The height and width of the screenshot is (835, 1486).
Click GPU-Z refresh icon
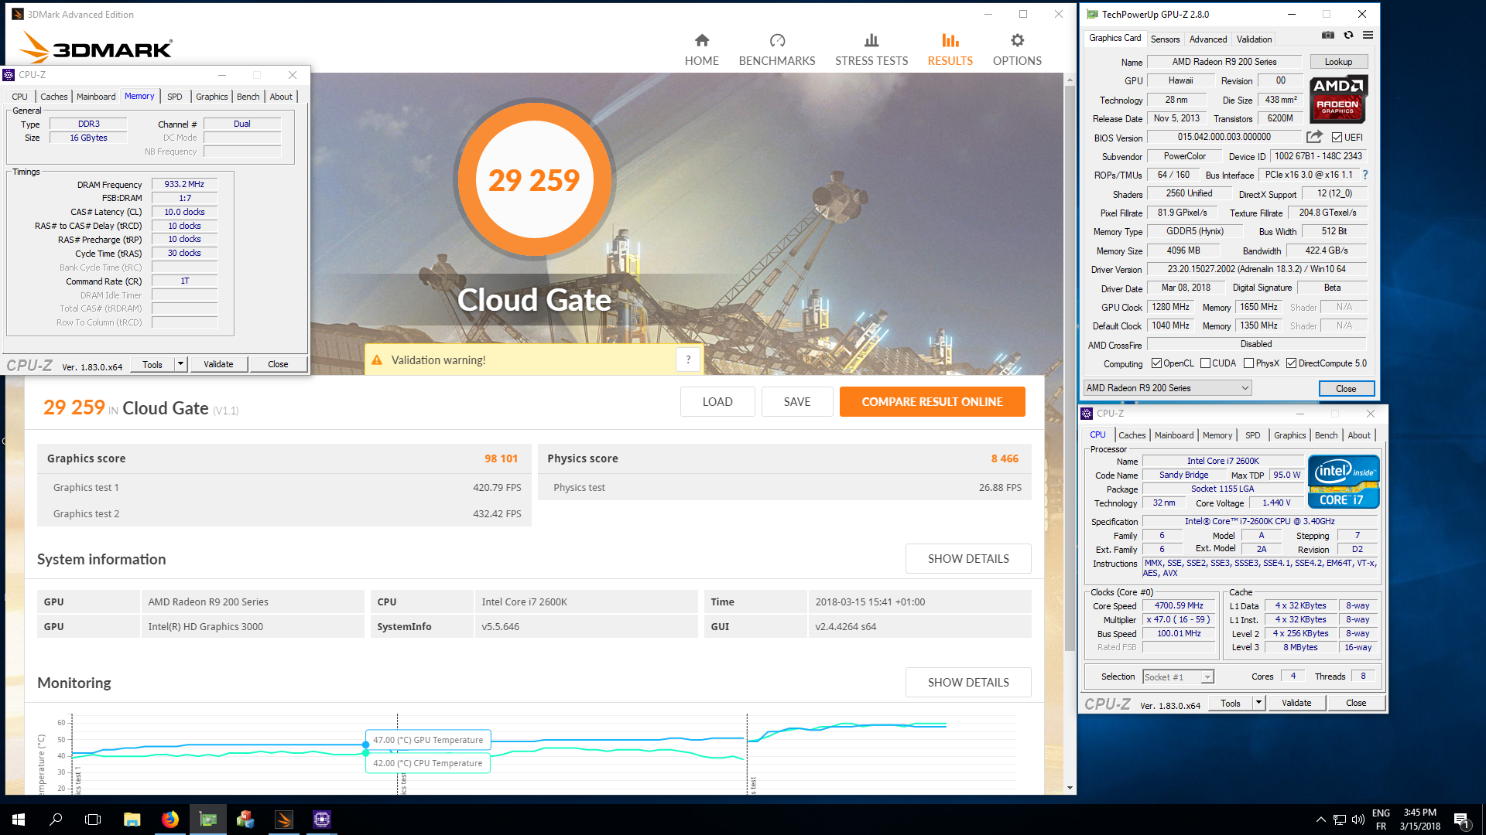coord(1348,36)
